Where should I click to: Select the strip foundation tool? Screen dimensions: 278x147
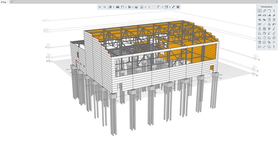click(x=274, y=24)
